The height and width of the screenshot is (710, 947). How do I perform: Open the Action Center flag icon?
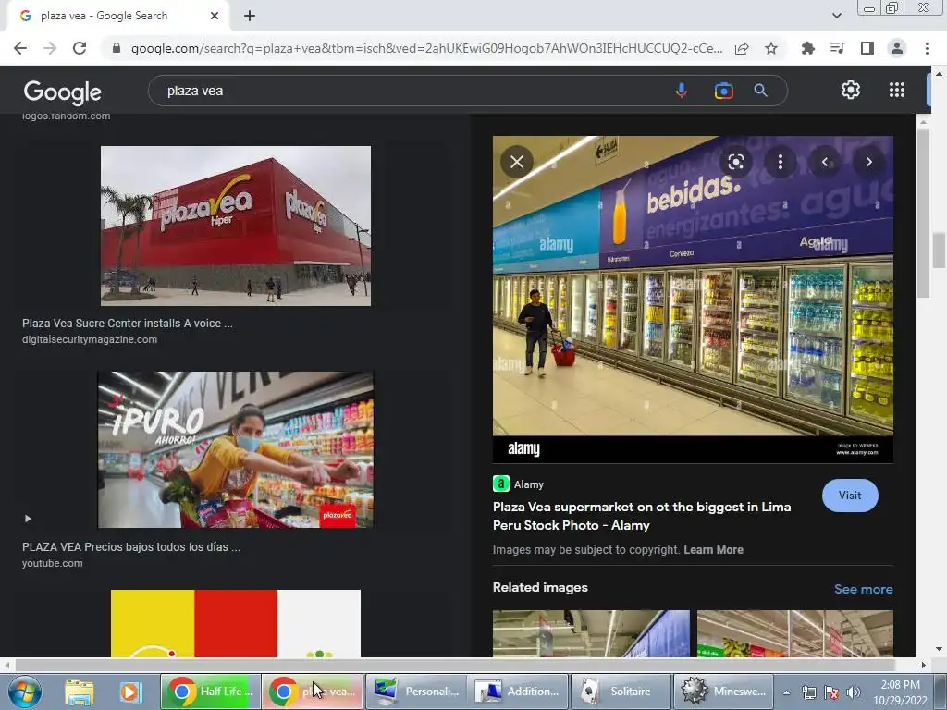pos(831,692)
